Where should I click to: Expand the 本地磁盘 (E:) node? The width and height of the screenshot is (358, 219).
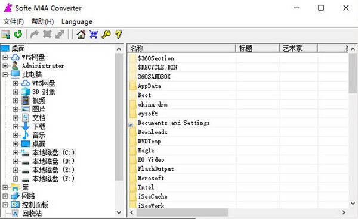[x=16, y=170]
